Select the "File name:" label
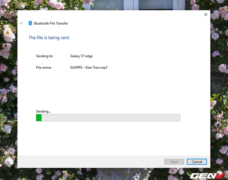The height and width of the screenshot is (180, 228). (x=44, y=67)
